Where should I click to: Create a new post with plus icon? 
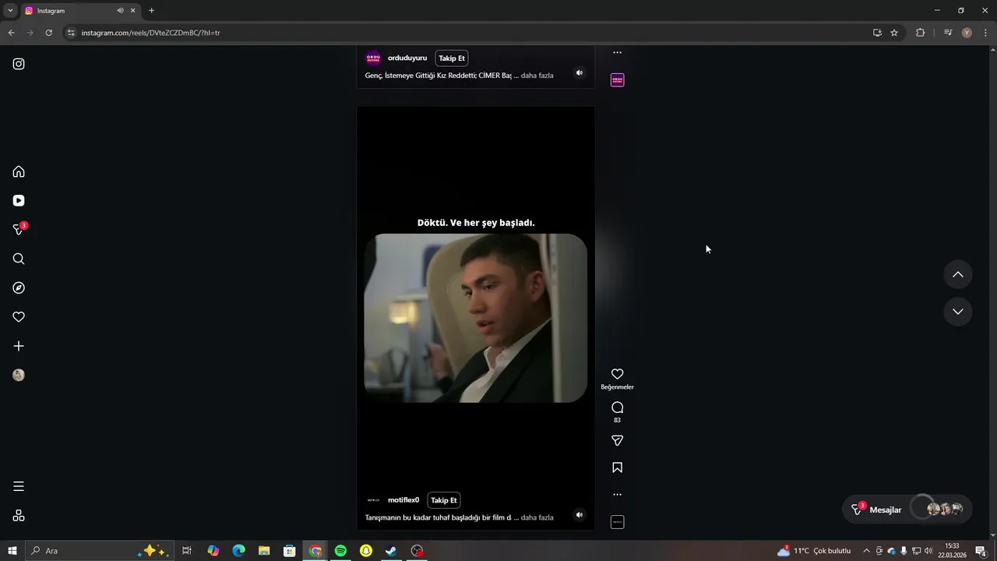click(x=19, y=346)
